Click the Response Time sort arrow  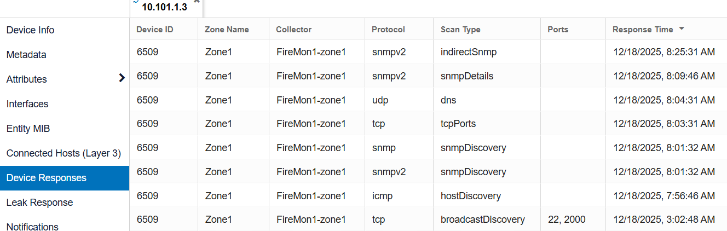pos(682,29)
